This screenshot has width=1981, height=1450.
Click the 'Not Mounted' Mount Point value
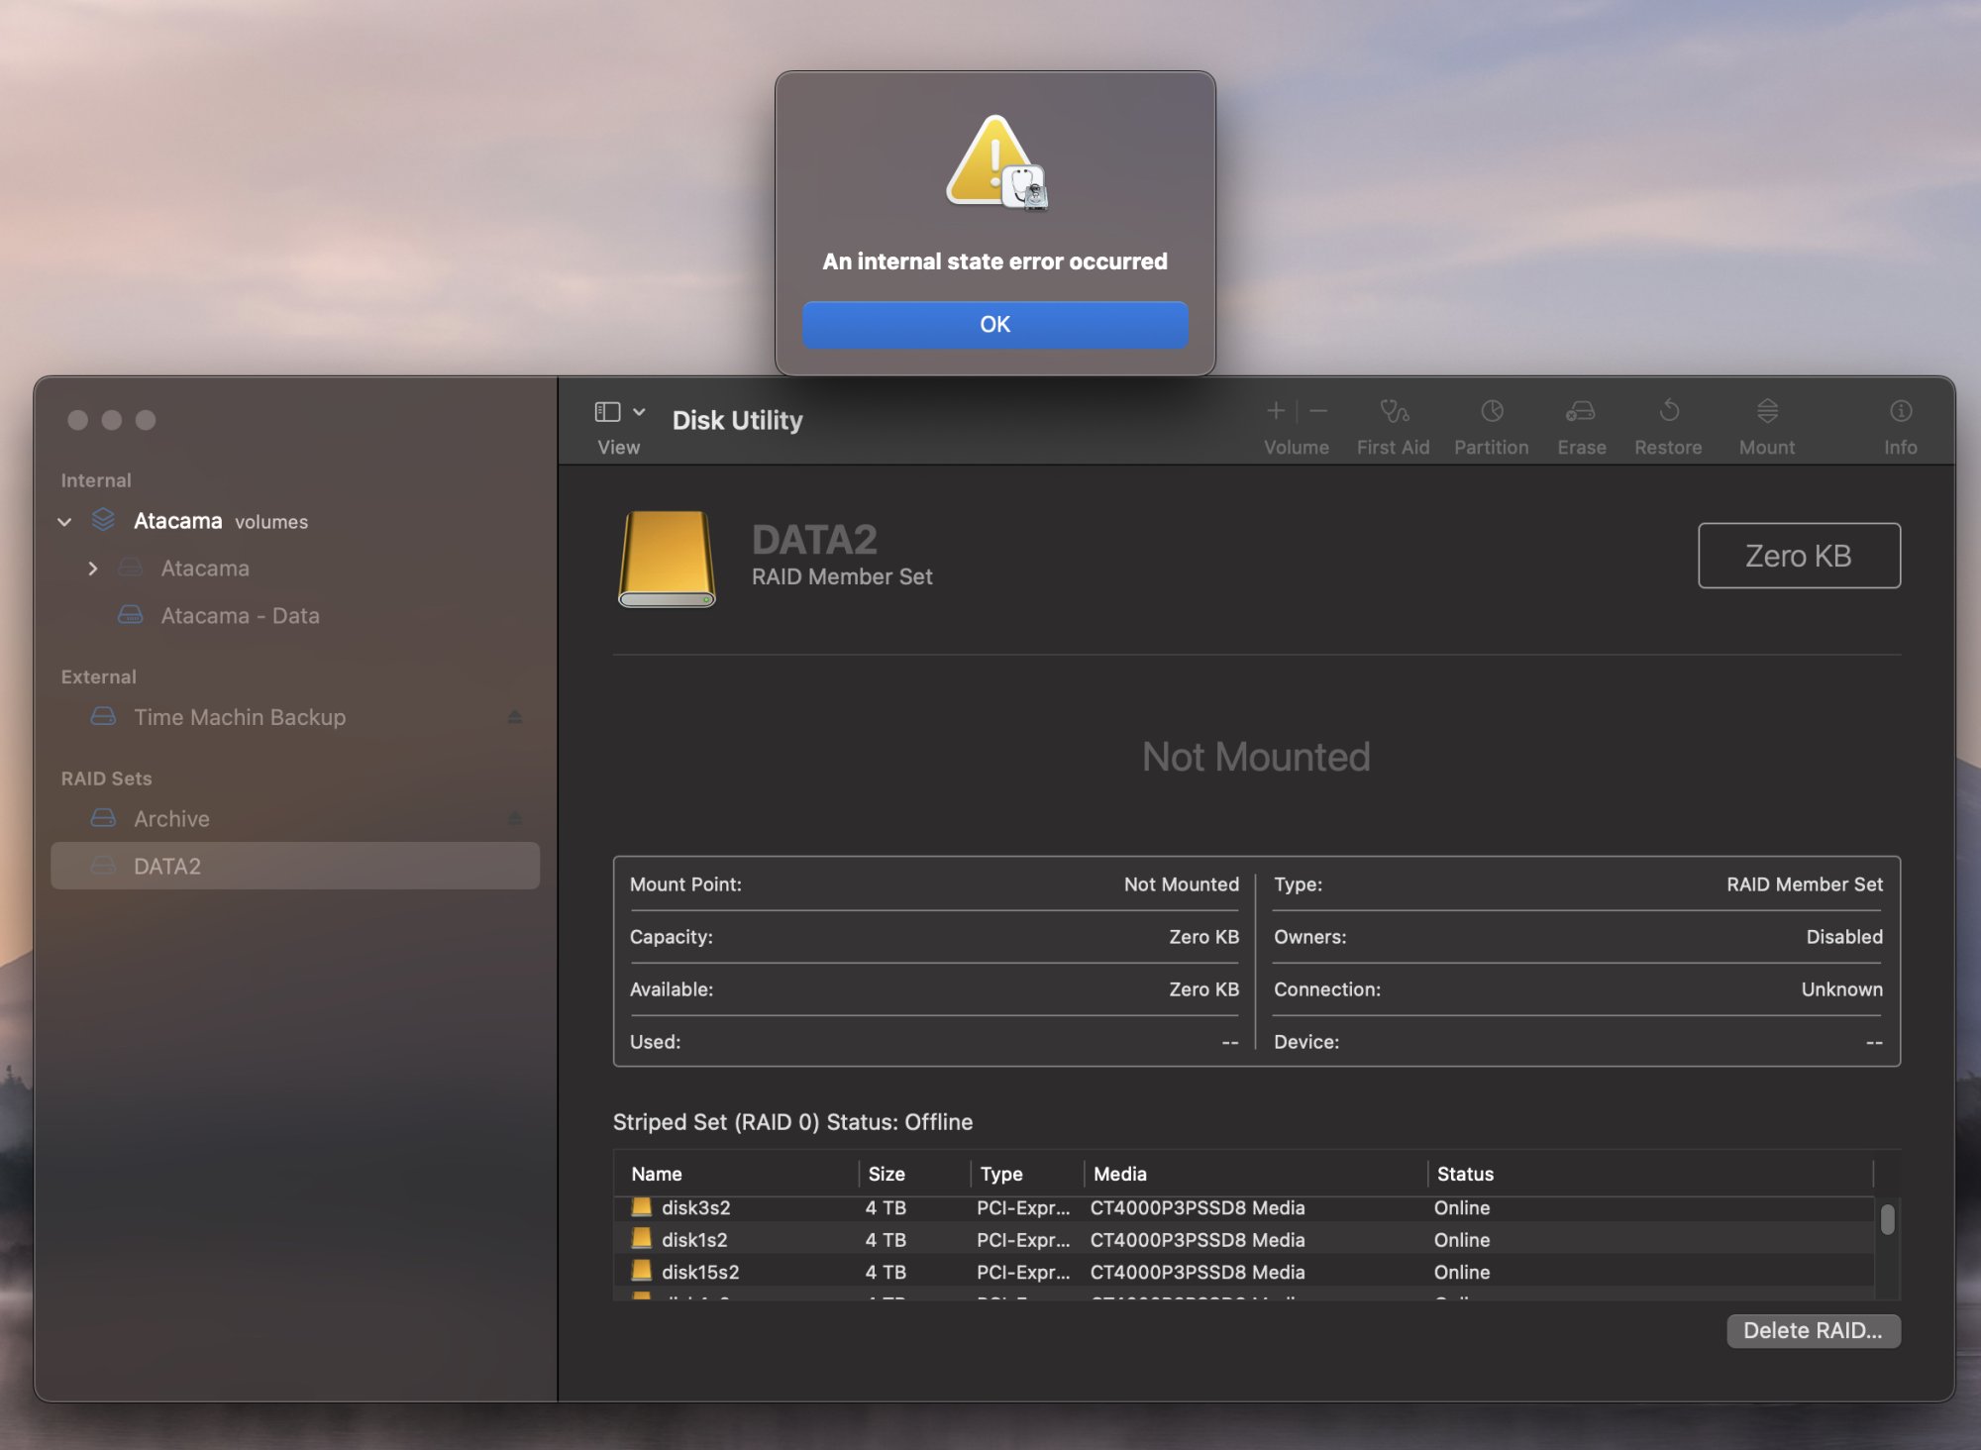(1182, 884)
